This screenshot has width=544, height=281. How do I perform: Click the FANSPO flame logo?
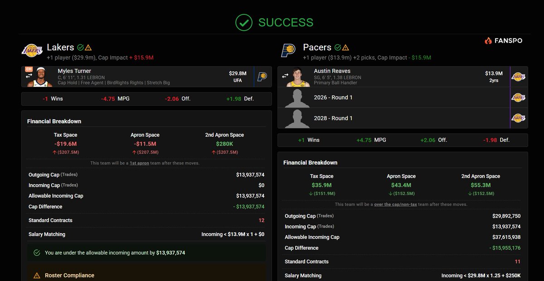pos(488,40)
